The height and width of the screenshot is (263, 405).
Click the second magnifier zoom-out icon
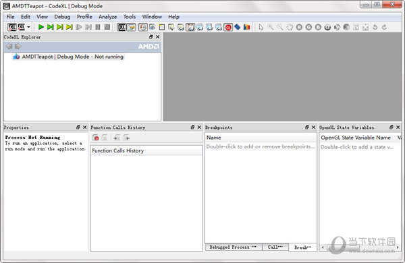[x=280, y=27]
